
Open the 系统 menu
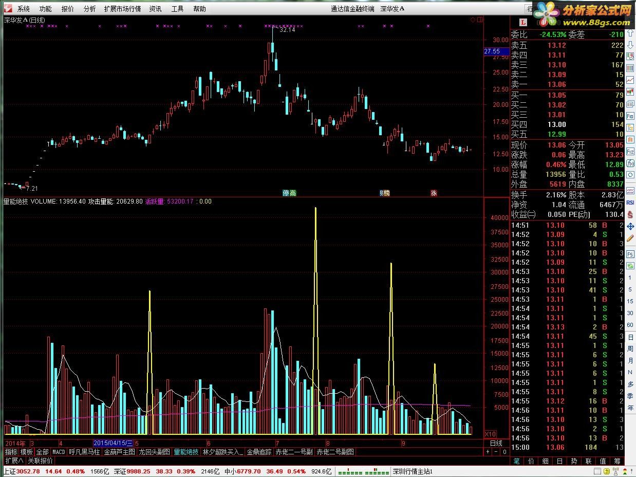(x=23, y=9)
